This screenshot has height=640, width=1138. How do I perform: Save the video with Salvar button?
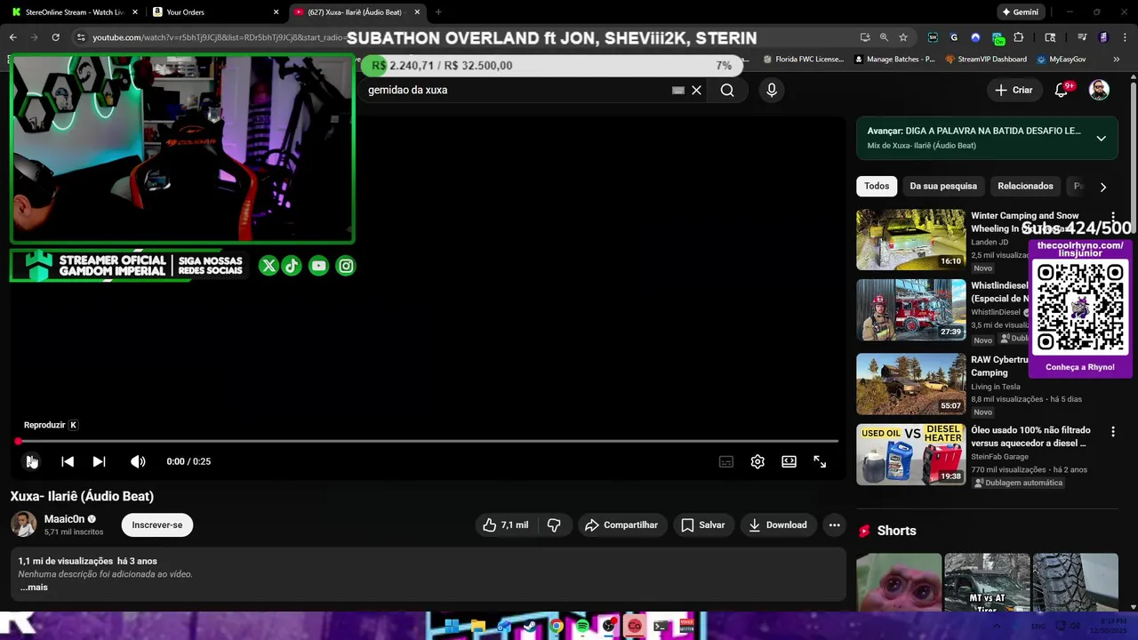[703, 525]
